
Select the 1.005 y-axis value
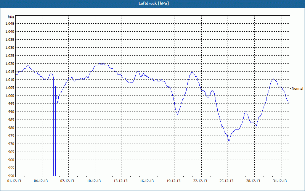[x=10, y=88]
